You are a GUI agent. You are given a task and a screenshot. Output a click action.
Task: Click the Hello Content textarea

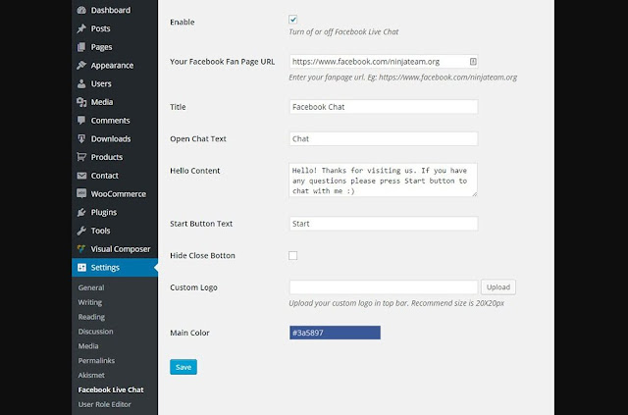point(384,181)
